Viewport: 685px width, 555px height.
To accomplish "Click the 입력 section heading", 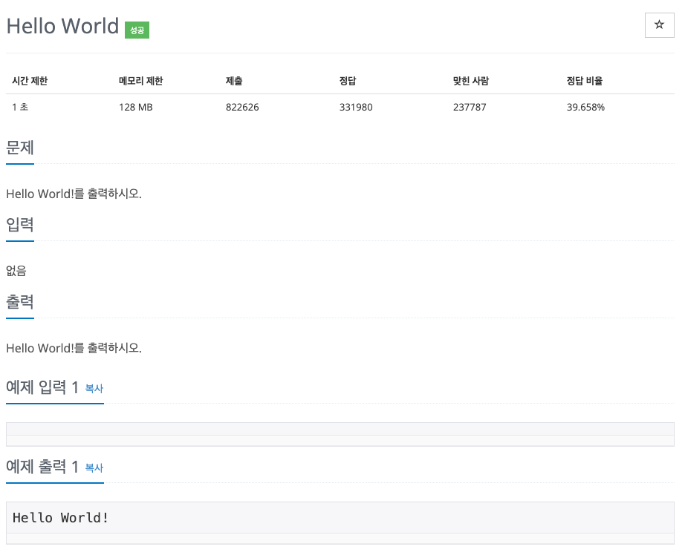I will tap(20, 225).
